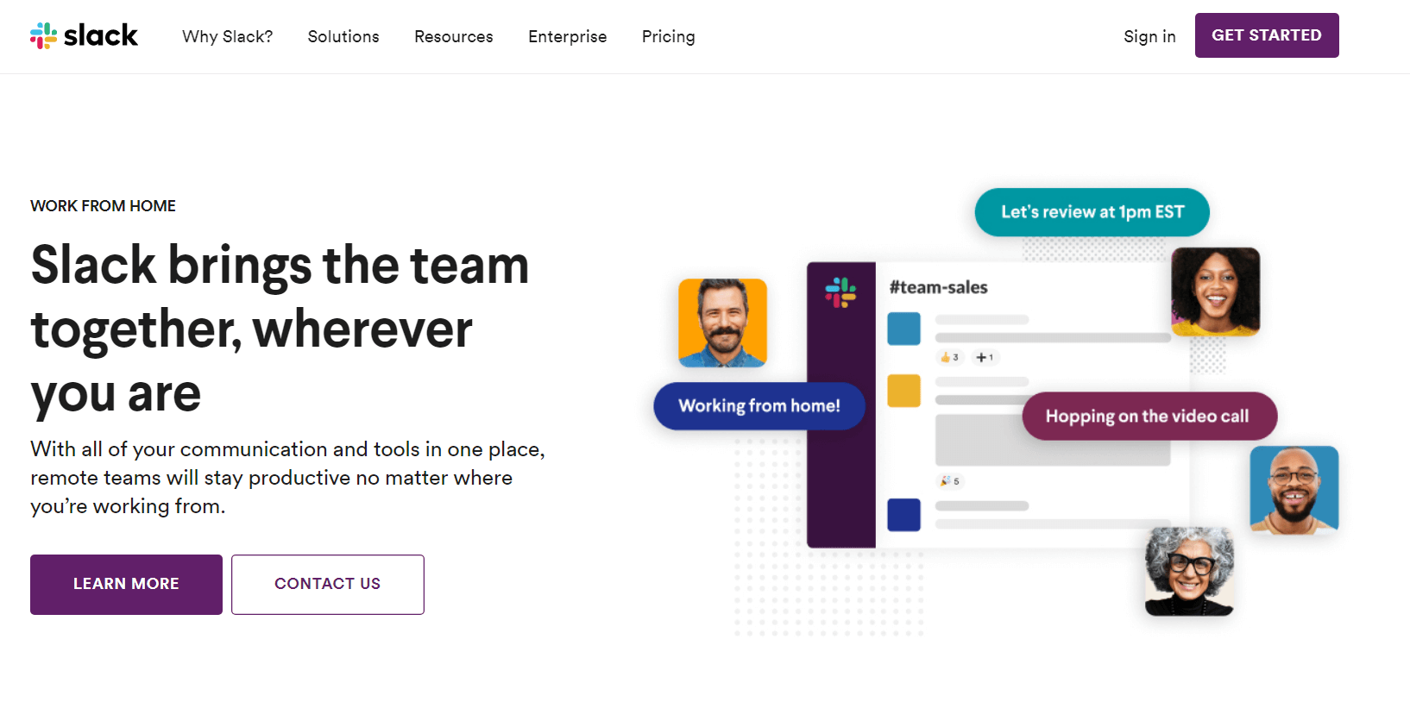This screenshot has width=1410, height=702.
Task: Click the Let's review at 1pm EST bubble
Action: pyautogui.click(x=1092, y=212)
